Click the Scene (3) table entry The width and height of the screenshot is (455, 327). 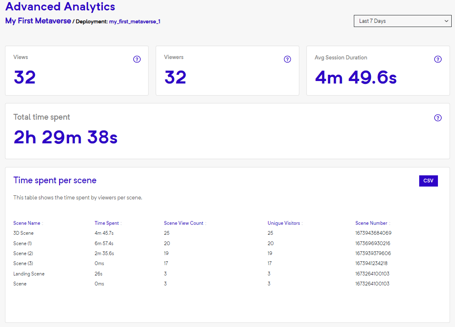tap(23, 263)
